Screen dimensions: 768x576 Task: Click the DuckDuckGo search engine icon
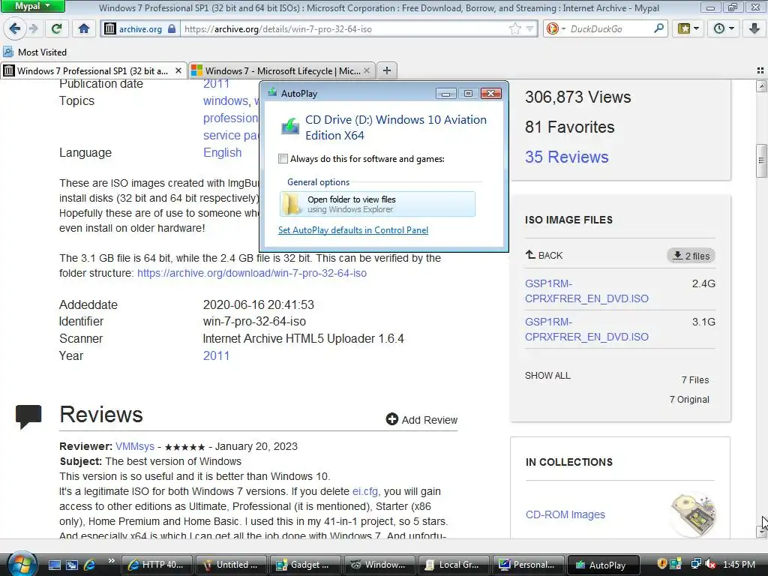(553, 29)
